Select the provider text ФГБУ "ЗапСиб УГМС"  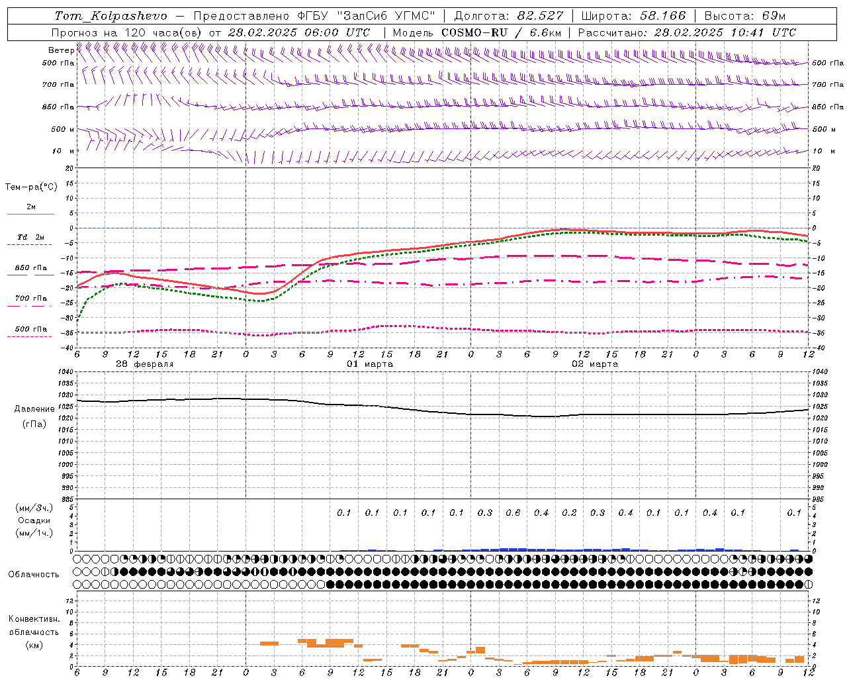366,16
